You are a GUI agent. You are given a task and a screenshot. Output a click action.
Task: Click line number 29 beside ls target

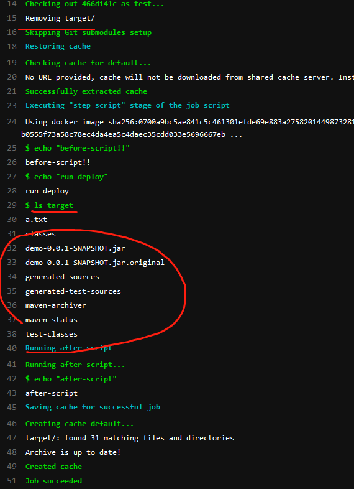coord(12,205)
